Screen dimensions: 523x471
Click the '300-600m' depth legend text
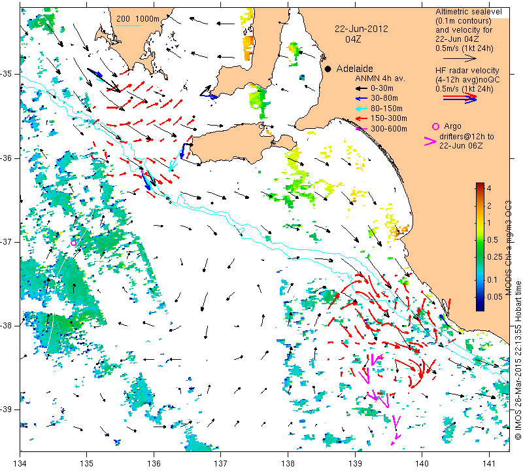click(x=388, y=128)
